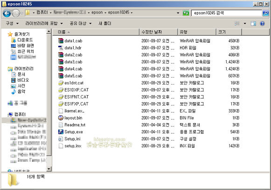Open dropdown after 컴퓨터 in address bar

[x=51, y=13]
